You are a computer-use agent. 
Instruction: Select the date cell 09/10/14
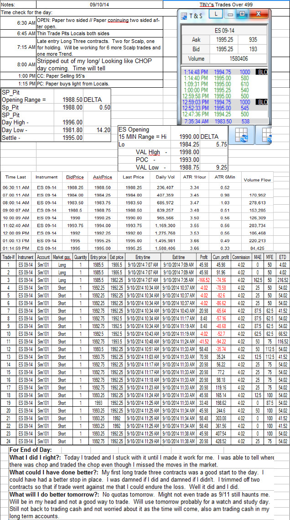click(99, 5)
